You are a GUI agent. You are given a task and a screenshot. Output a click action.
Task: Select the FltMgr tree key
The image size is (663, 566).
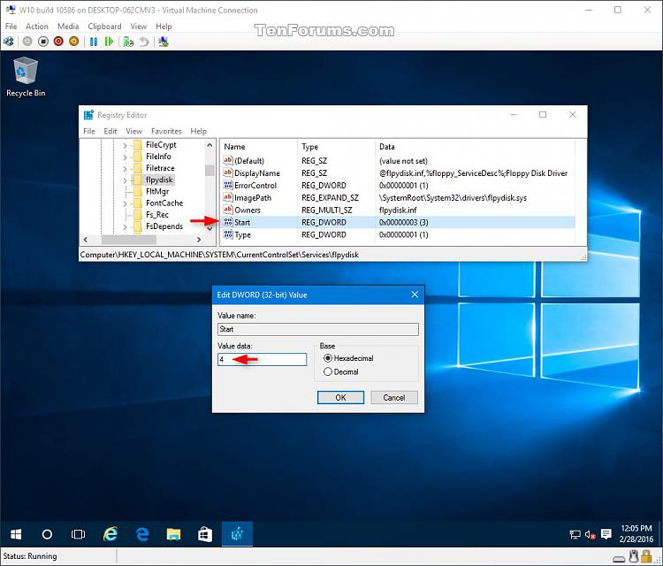pos(157,191)
